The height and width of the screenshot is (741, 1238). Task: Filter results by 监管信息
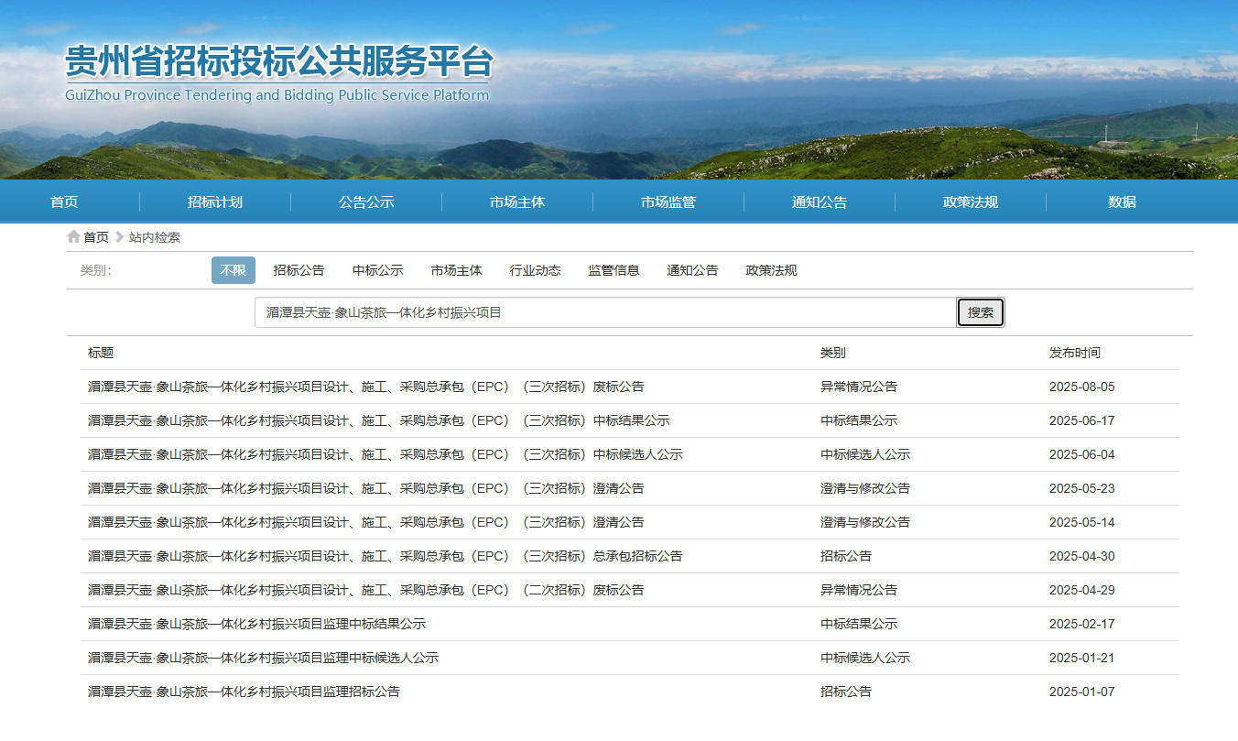614,270
